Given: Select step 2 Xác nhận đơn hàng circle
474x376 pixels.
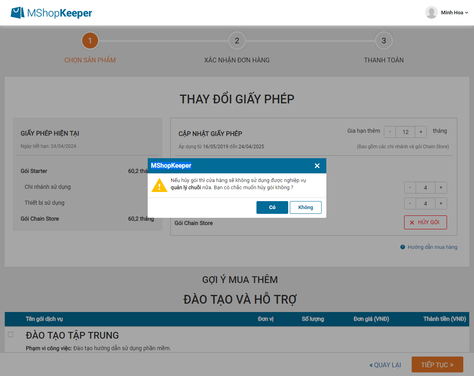Looking at the screenshot, I should tap(237, 41).
